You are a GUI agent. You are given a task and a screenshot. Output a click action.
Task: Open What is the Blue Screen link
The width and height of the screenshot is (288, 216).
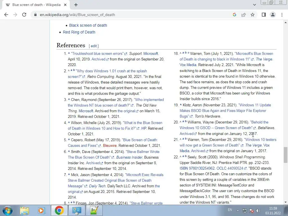pyautogui.click(x=143, y=123)
